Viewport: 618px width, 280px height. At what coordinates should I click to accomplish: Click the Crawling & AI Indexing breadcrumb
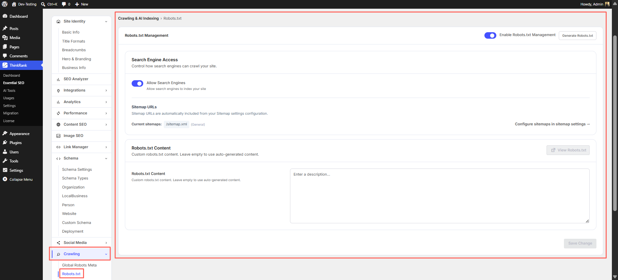click(138, 18)
